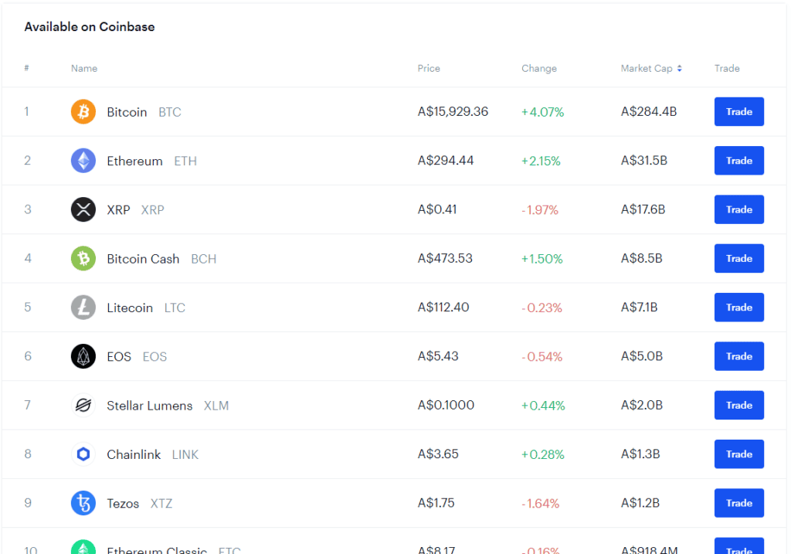
Task: Click the -1.64% change value
Action: tap(541, 504)
